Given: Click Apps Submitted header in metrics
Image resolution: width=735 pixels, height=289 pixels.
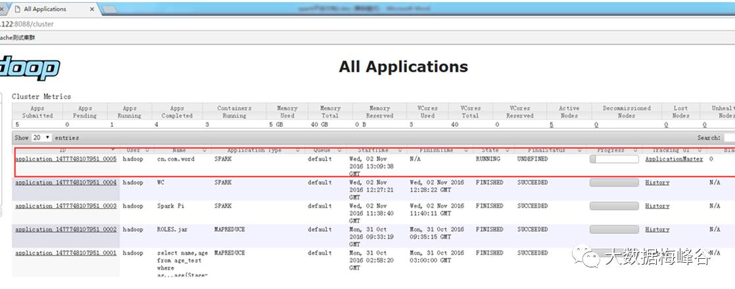Looking at the screenshot, I should pos(37,112).
